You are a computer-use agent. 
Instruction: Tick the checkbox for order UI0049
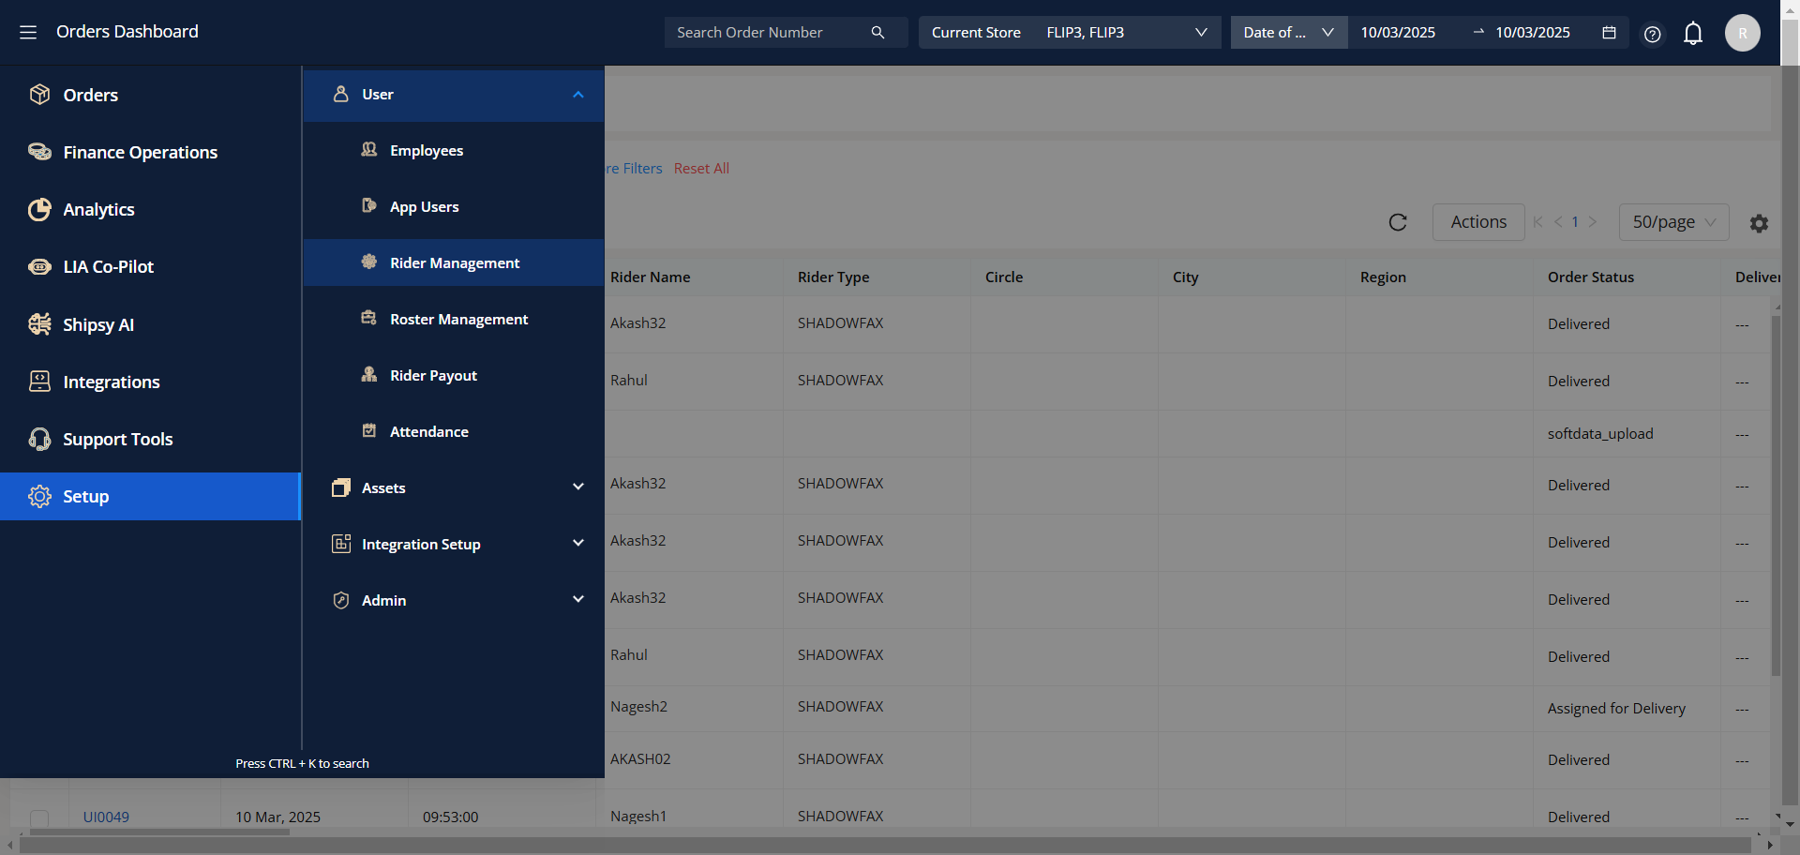[x=39, y=818]
